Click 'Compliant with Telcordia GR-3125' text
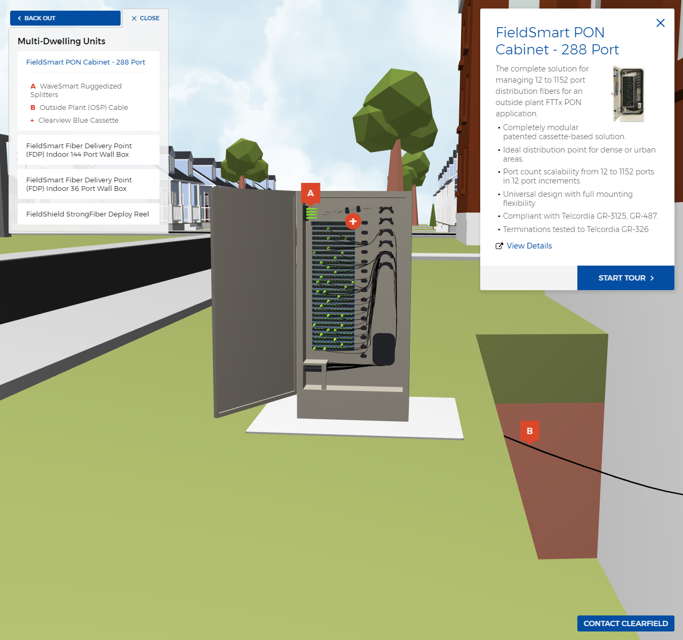 581,216
